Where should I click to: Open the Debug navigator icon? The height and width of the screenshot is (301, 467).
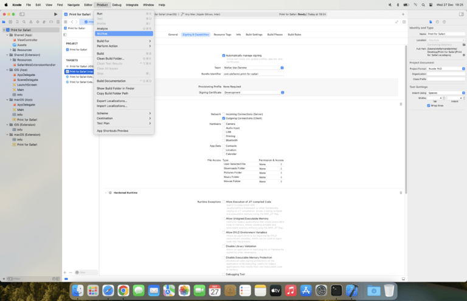click(44, 22)
